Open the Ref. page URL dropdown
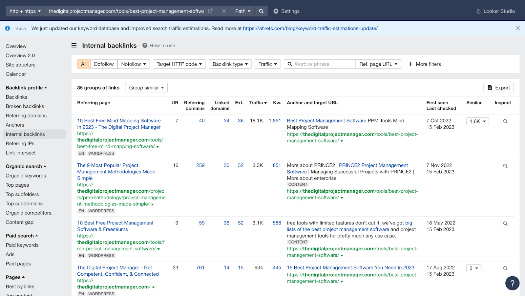This screenshot has width=525, height=296. [x=378, y=64]
